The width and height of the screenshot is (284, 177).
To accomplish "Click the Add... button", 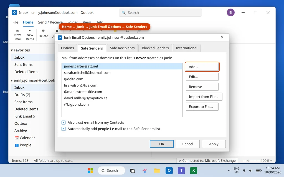I will [x=202, y=67].
